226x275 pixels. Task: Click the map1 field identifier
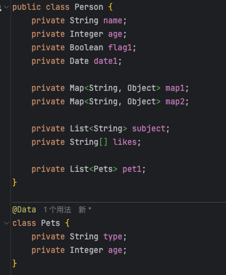coord(175,88)
